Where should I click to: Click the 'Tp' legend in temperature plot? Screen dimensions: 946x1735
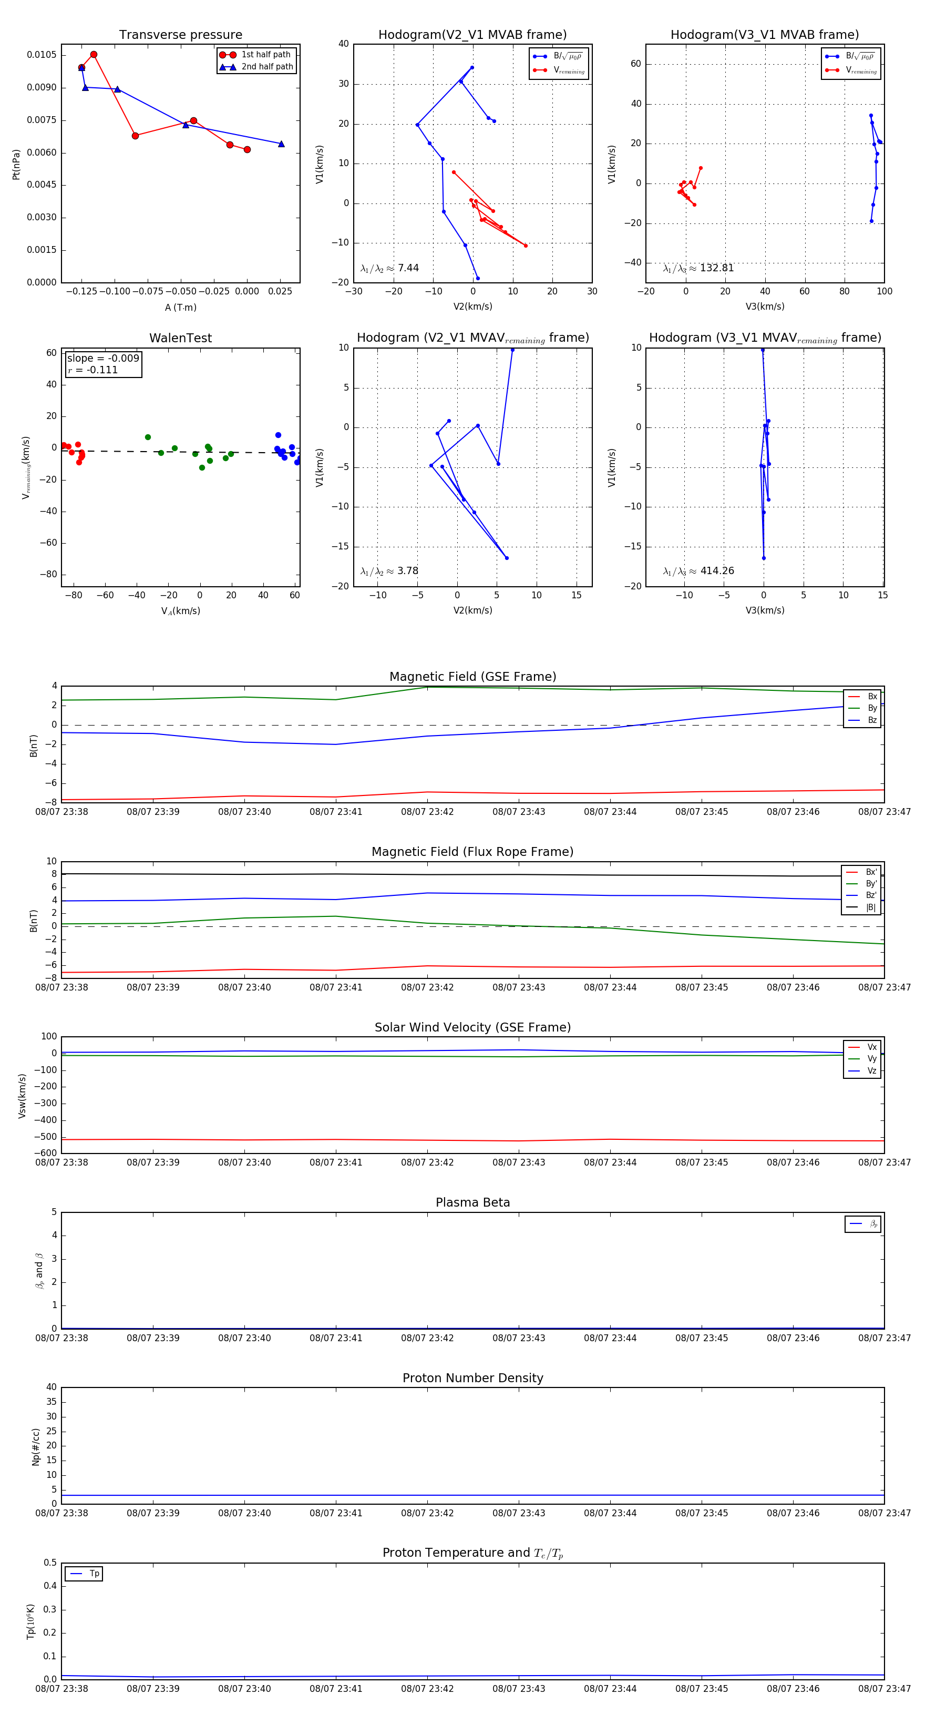click(84, 1574)
